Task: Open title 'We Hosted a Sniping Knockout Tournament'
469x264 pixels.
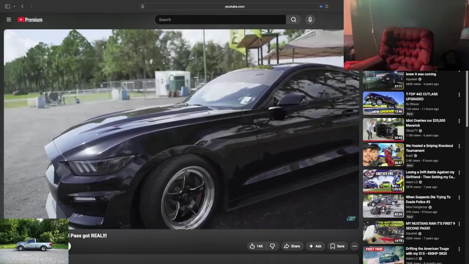Action: tap(429, 148)
